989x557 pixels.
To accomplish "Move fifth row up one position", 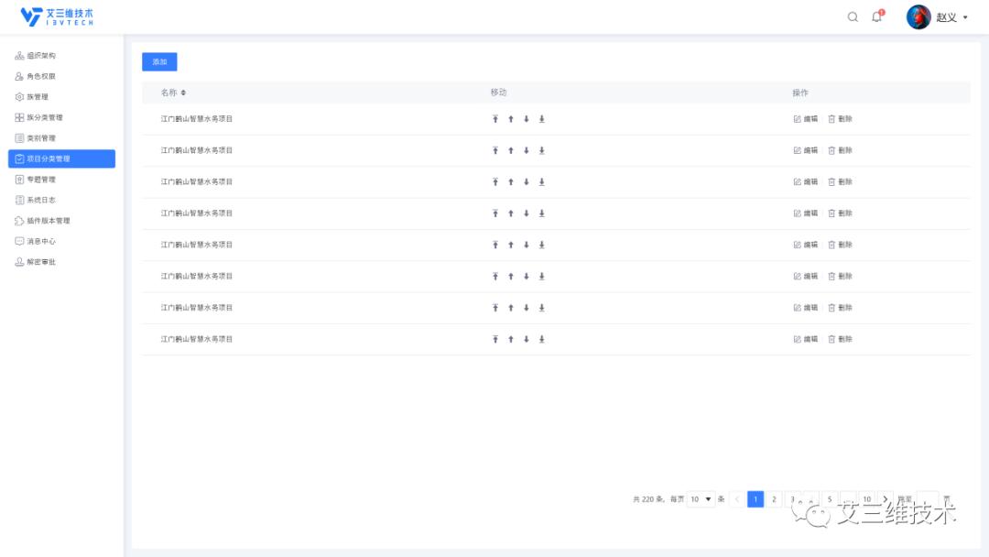I will coord(511,245).
